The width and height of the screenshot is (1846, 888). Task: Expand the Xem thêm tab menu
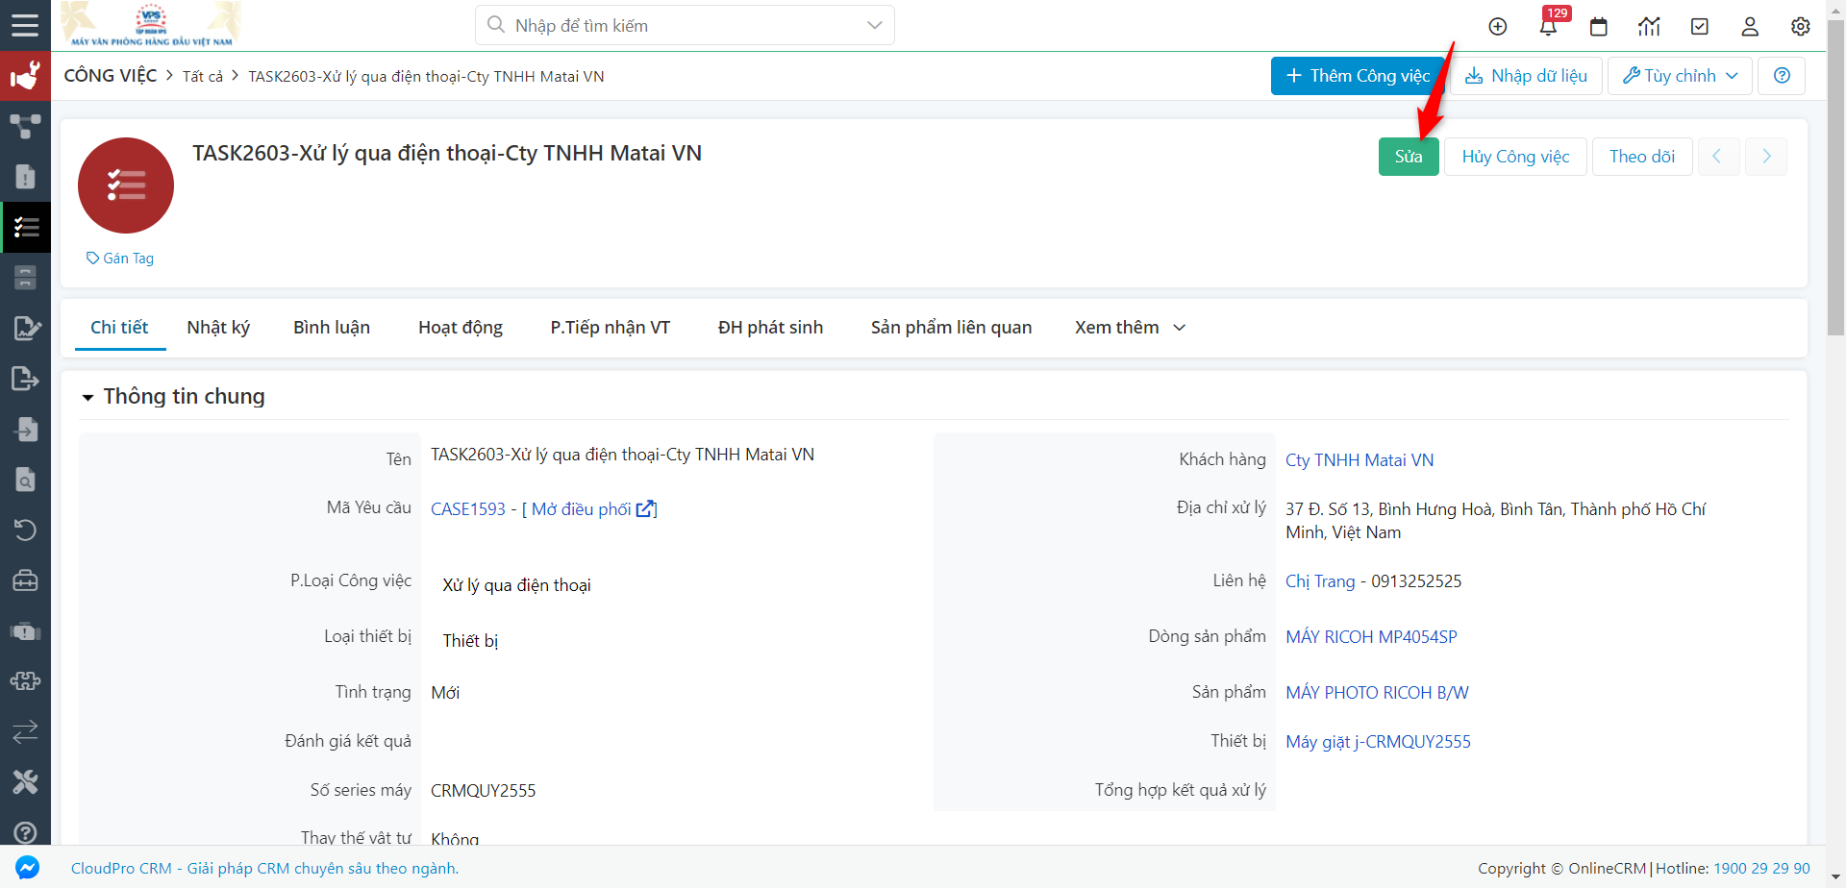pyautogui.click(x=1130, y=328)
